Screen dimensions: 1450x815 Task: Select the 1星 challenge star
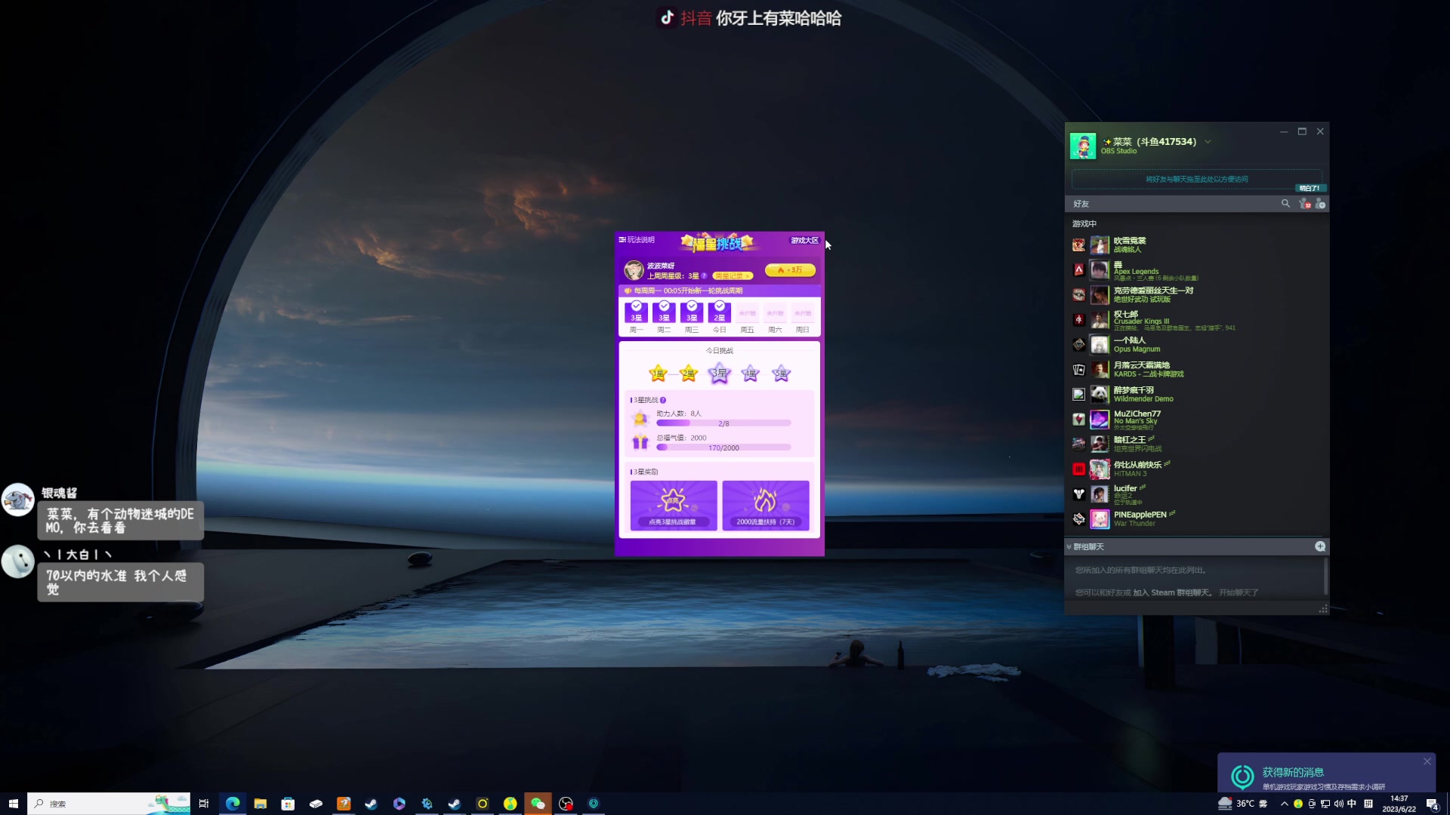click(x=658, y=374)
